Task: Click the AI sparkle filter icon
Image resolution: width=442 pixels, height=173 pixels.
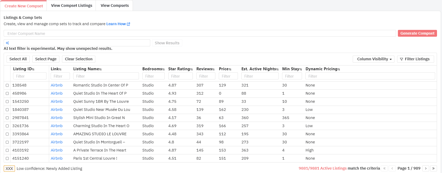Action: pos(7,43)
